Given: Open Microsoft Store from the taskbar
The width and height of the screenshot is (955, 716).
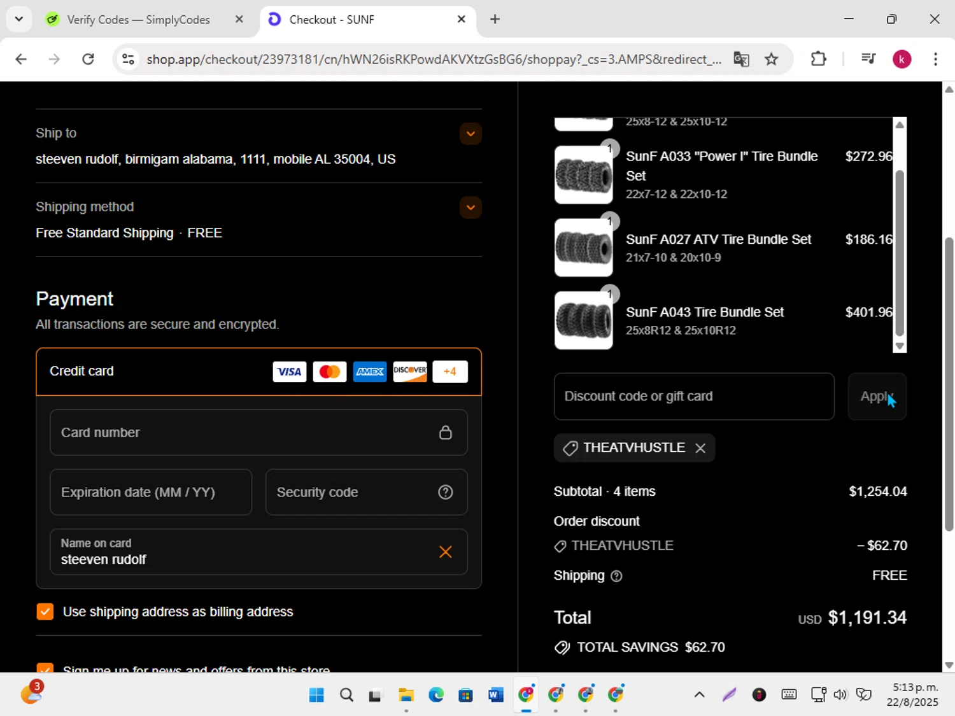Looking at the screenshot, I should click(x=466, y=695).
